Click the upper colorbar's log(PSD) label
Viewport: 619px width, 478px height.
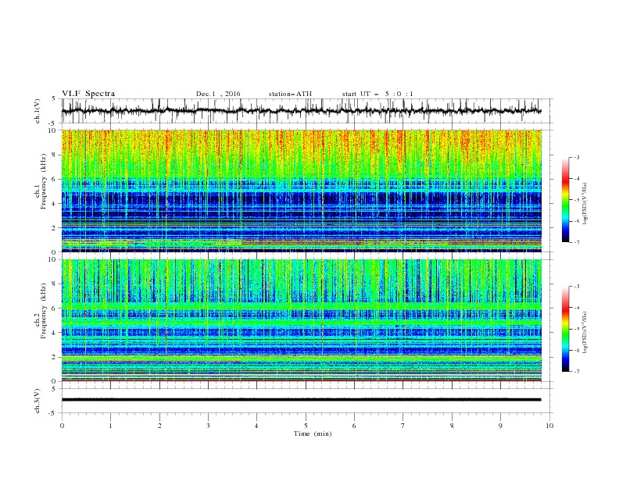coord(585,204)
